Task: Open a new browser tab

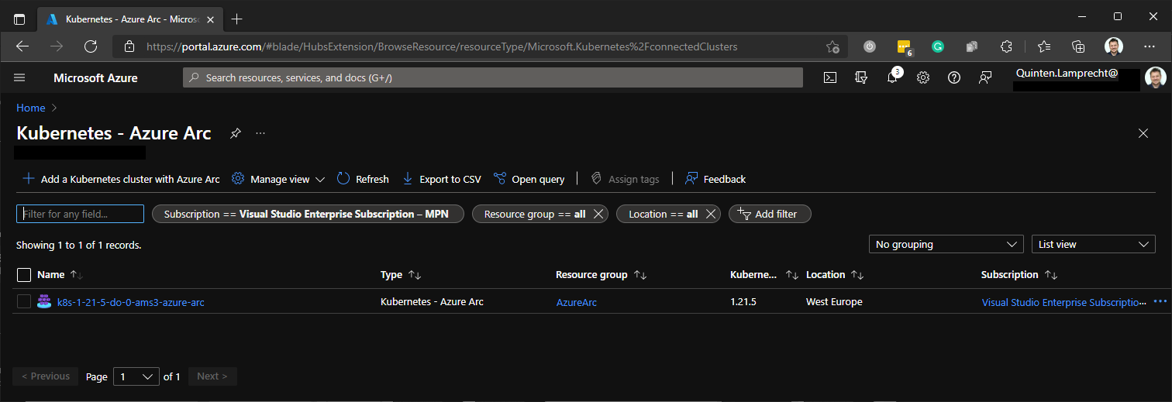Action: tap(237, 19)
